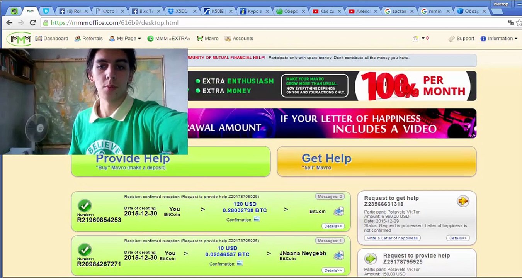522x278 pixels.
Task: Expand the My Page dropdown menu
Action: (125, 39)
